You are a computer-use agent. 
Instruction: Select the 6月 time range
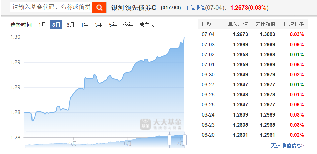coord(70,25)
